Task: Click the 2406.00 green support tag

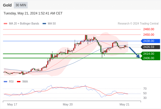Action: pyautogui.click(x=150, y=58)
